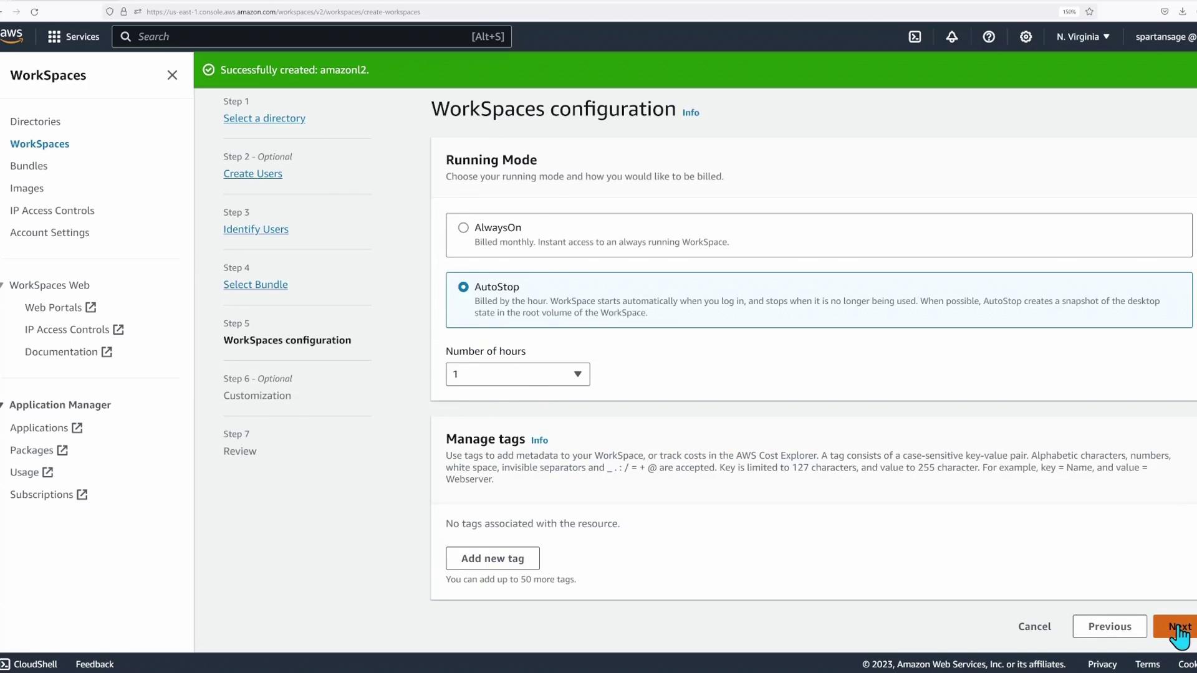
Task: Go to Bundles in the sidebar
Action: 29,166
